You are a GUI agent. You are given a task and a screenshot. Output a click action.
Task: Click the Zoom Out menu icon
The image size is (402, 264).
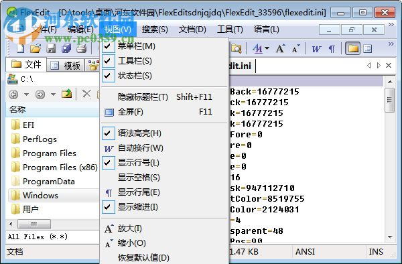click(109, 243)
